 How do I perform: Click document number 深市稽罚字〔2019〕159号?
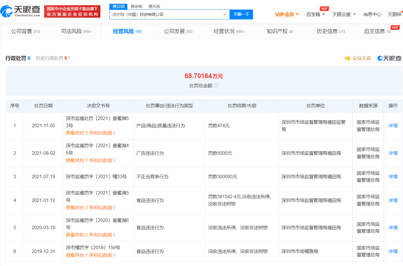pyautogui.click(x=93, y=248)
